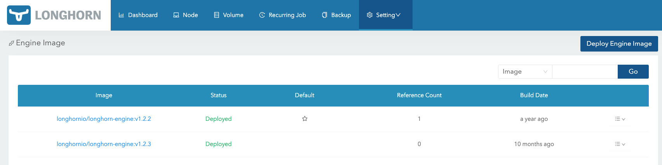Expand the Setting dropdown menu
The height and width of the screenshot is (165, 662).
(x=384, y=15)
